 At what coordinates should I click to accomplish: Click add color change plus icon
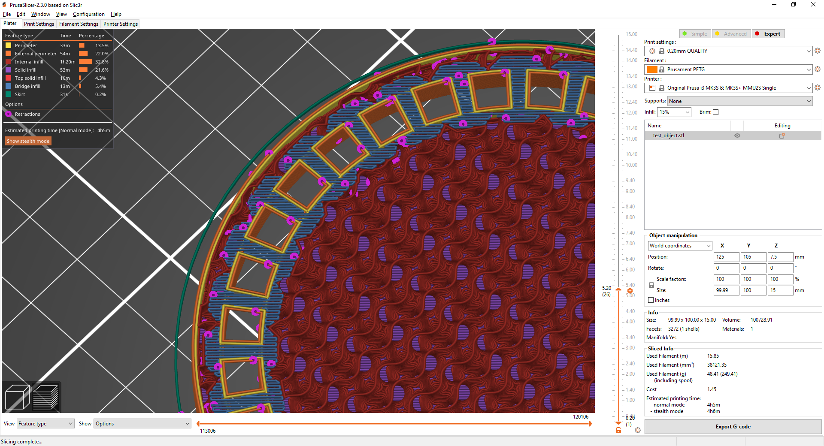click(x=630, y=291)
